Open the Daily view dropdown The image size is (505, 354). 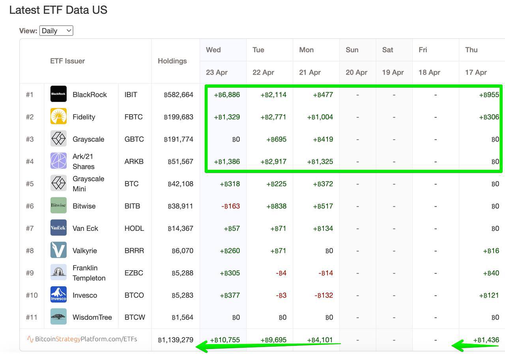click(x=56, y=31)
